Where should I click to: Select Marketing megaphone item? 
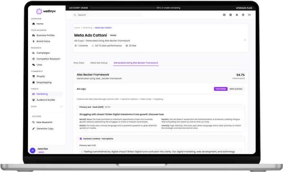47,94
